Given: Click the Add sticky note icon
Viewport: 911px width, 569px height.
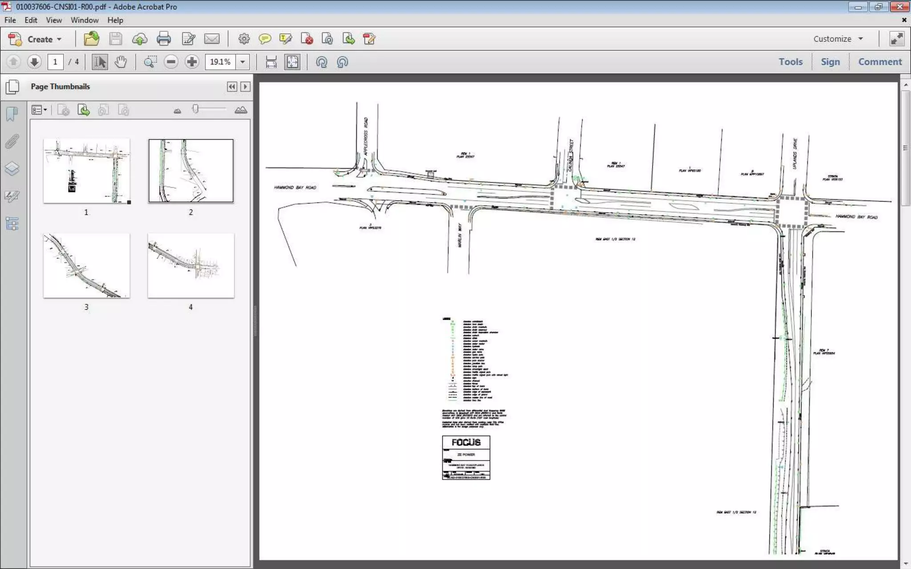Looking at the screenshot, I should [x=265, y=39].
